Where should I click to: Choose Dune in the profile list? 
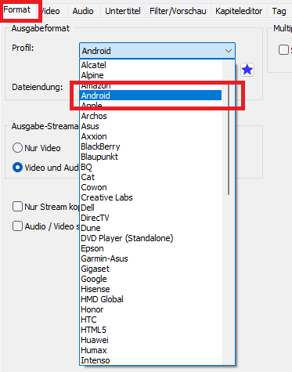[x=150, y=228]
